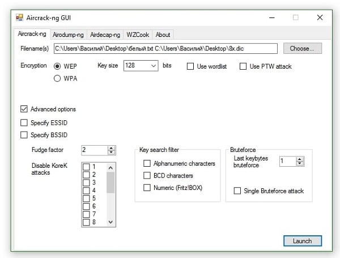Select WEP encryption radio button

57,66
